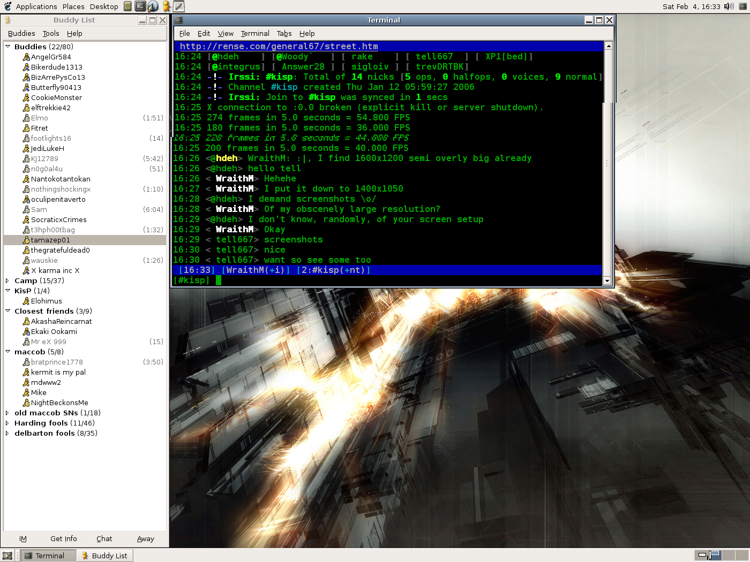
Task: Click the Show Desktop icon in bottom panel
Action: point(7,556)
